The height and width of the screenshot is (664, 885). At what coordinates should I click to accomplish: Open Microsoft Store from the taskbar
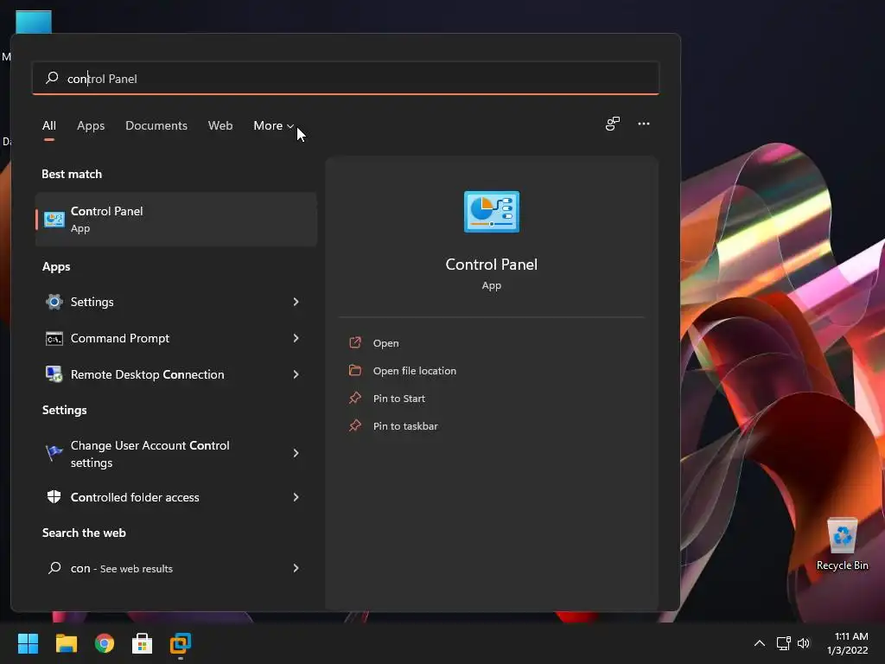[x=143, y=643]
